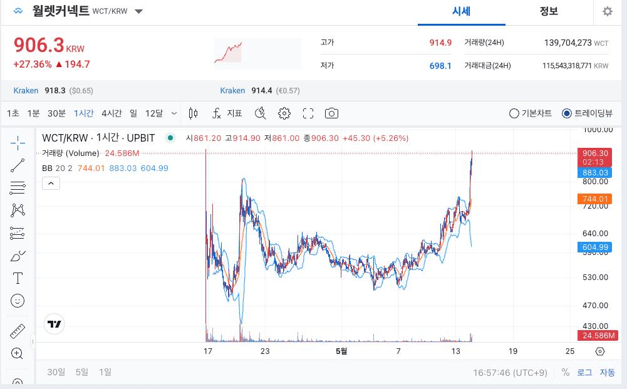627x389 pixels.
Task: Open the forecasting and measurement tools
Action: pyautogui.click(x=18, y=232)
